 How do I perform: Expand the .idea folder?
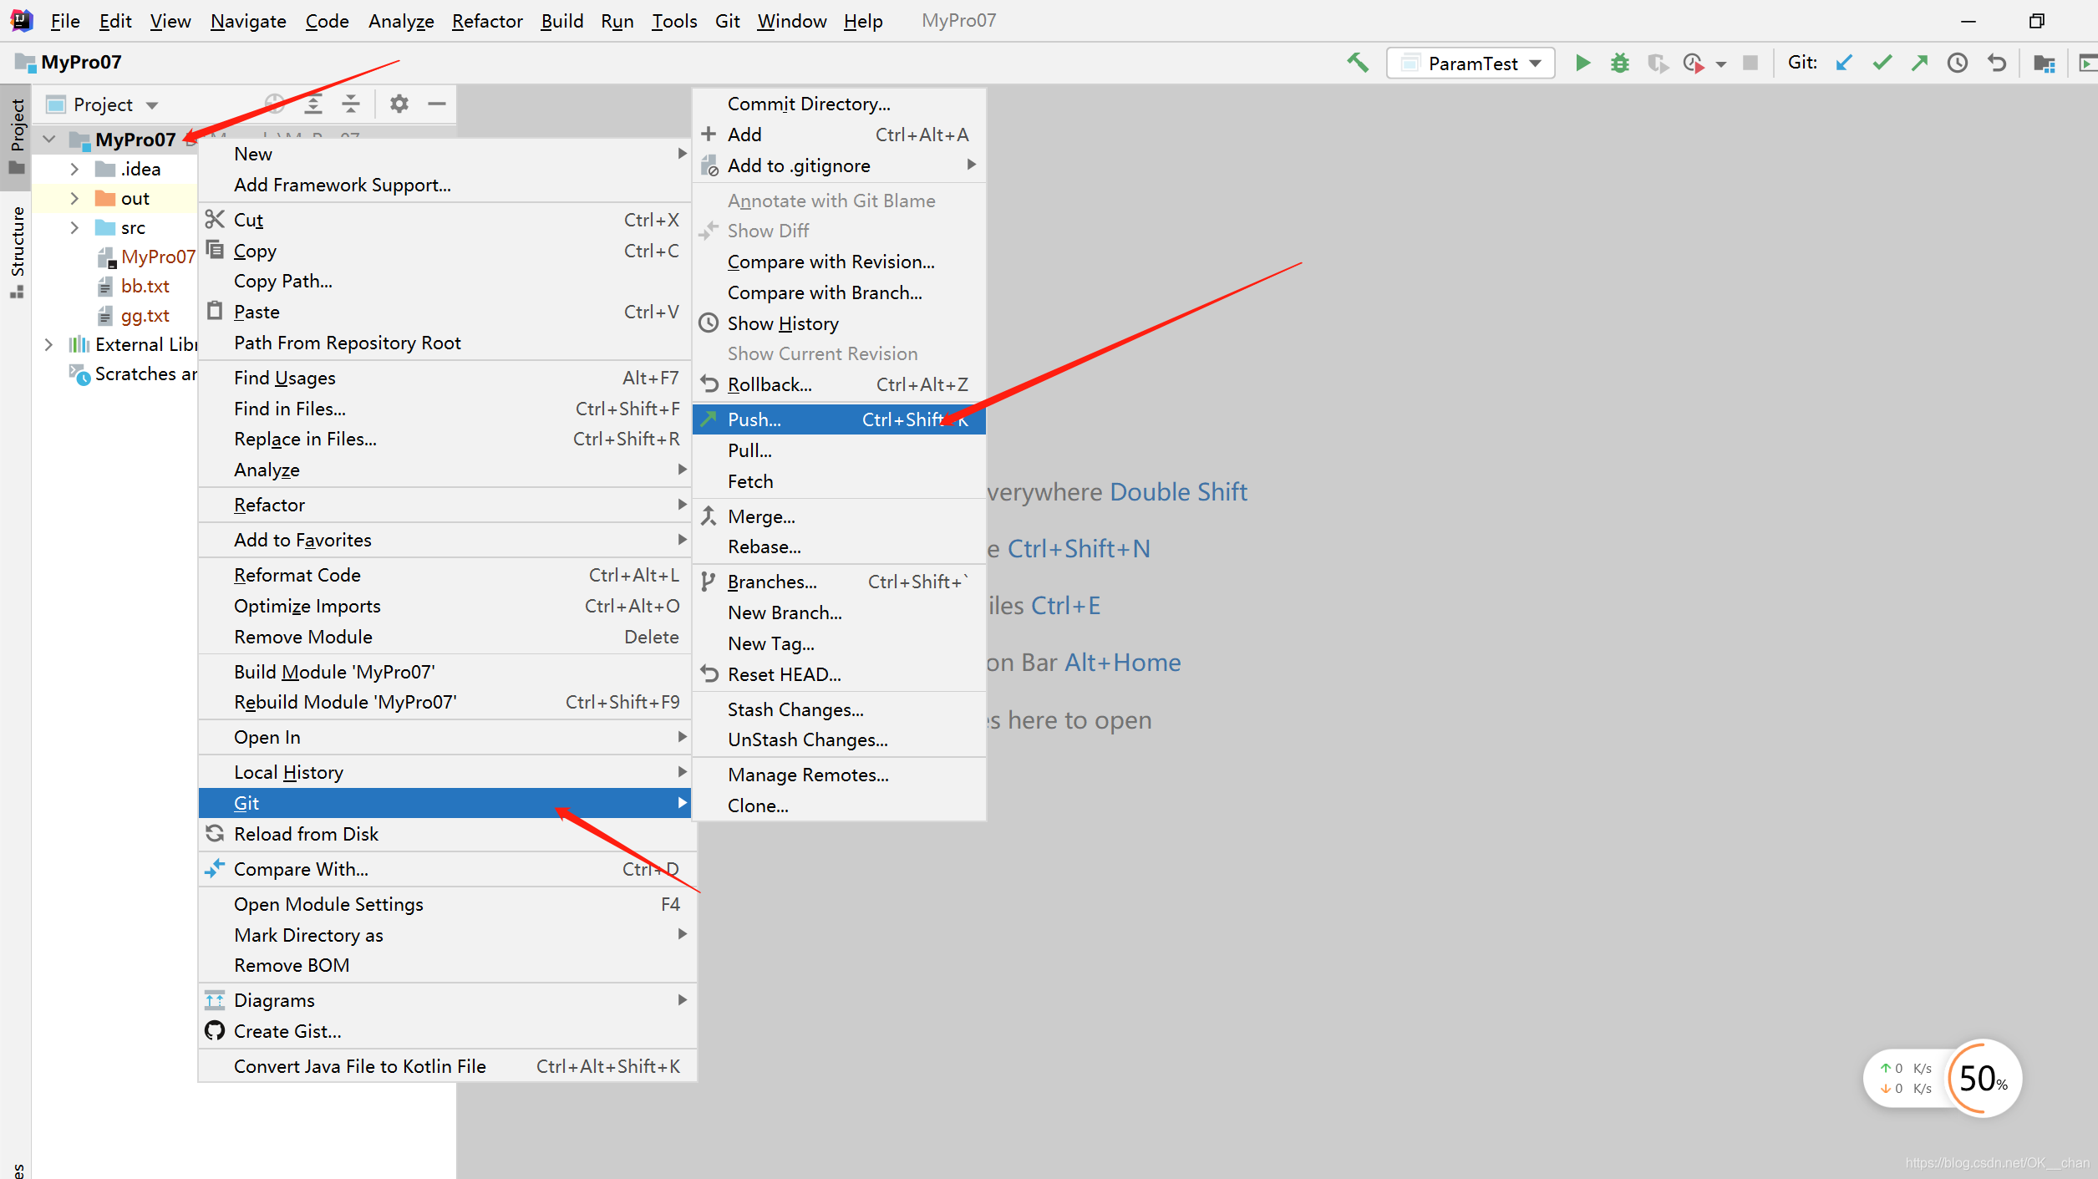click(x=74, y=169)
